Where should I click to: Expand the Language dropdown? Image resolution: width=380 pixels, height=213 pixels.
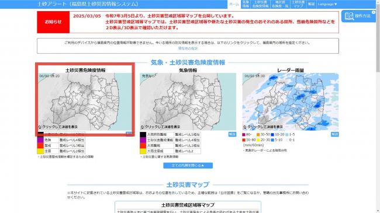(x=327, y=4)
